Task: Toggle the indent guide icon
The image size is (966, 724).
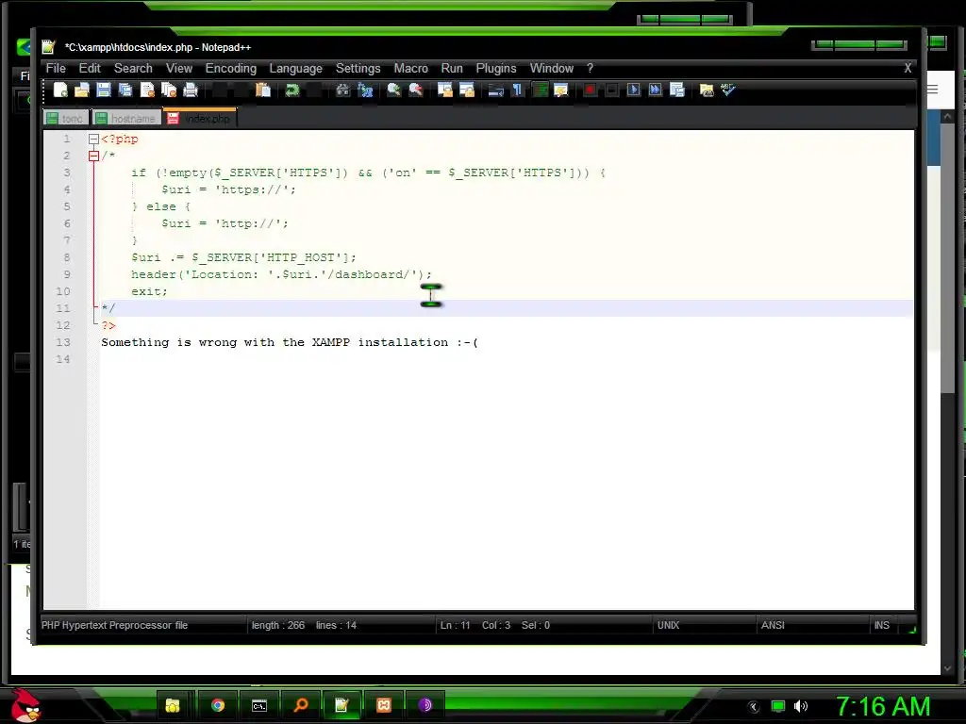Action: click(540, 90)
